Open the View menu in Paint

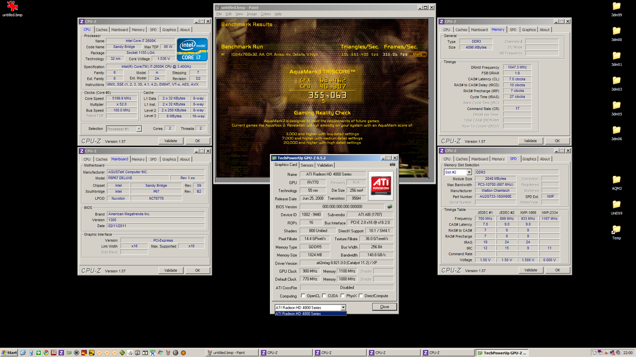239,14
